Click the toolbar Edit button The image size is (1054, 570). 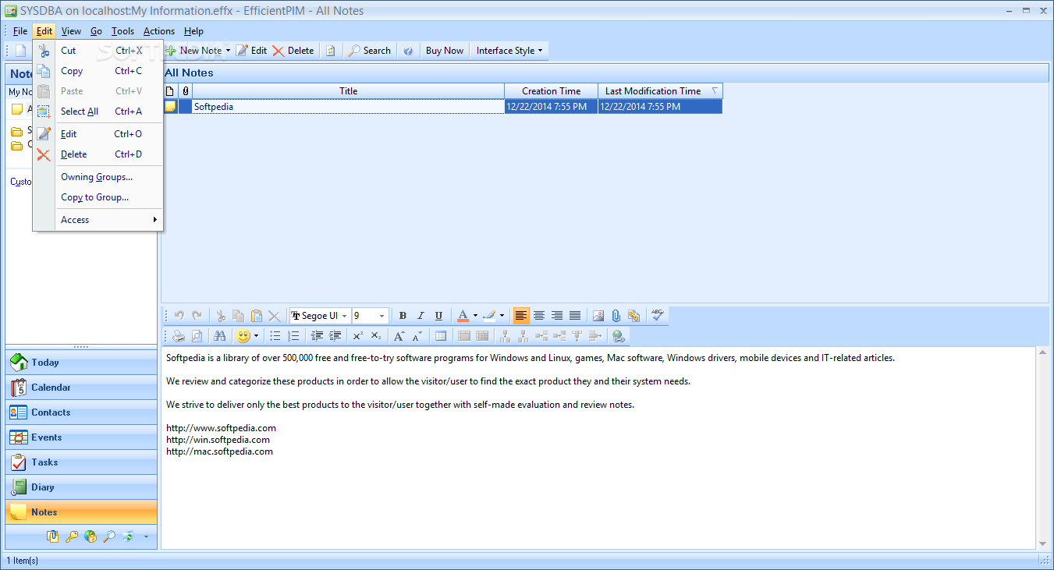(251, 51)
